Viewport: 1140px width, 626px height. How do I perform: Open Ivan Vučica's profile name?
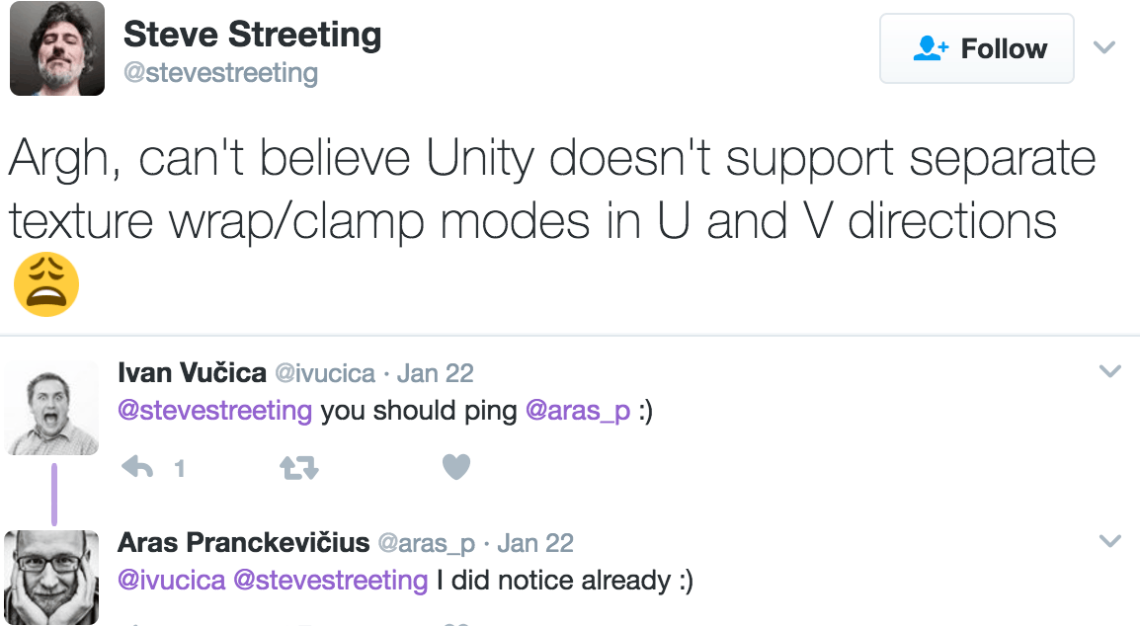coord(192,373)
